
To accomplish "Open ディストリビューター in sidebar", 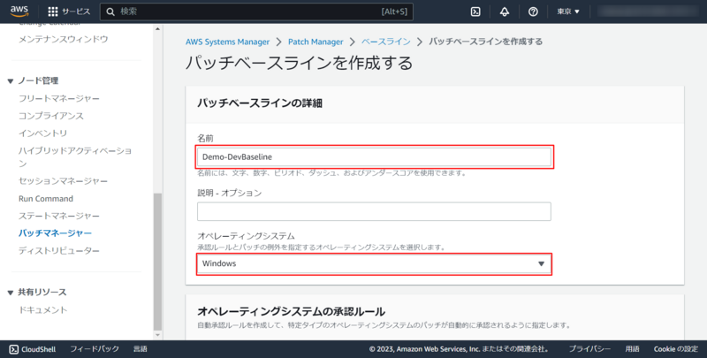I will [x=59, y=251].
